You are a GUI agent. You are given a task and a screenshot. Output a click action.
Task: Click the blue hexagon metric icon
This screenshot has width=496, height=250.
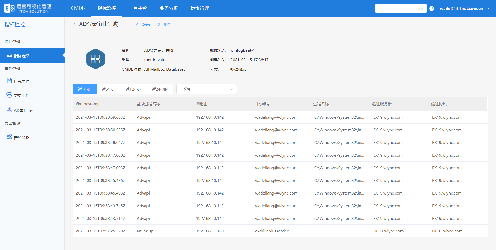click(x=96, y=59)
